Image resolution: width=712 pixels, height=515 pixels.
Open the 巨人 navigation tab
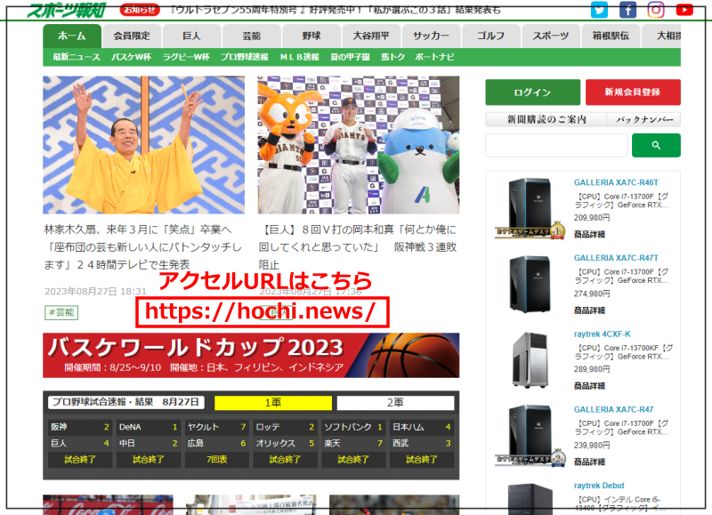point(191,36)
